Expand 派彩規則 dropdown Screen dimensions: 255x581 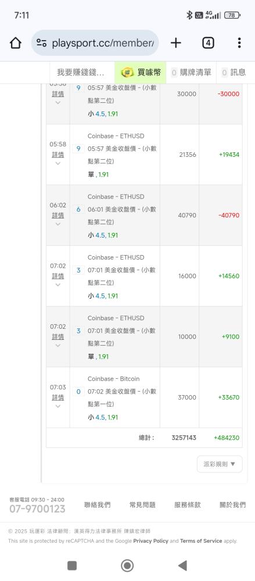pos(220,464)
